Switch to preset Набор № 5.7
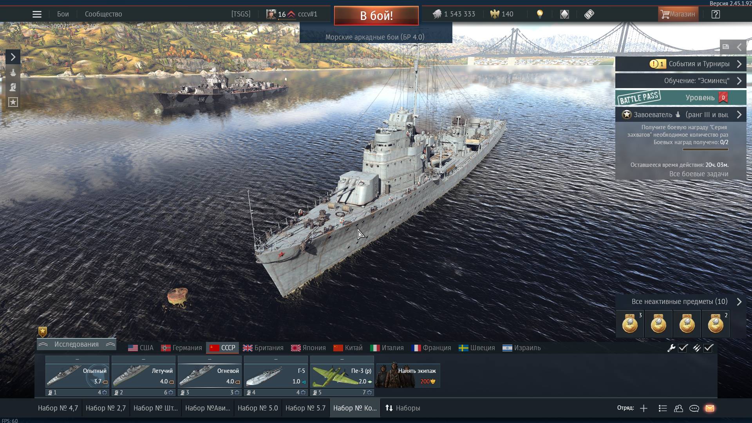 [305, 408]
